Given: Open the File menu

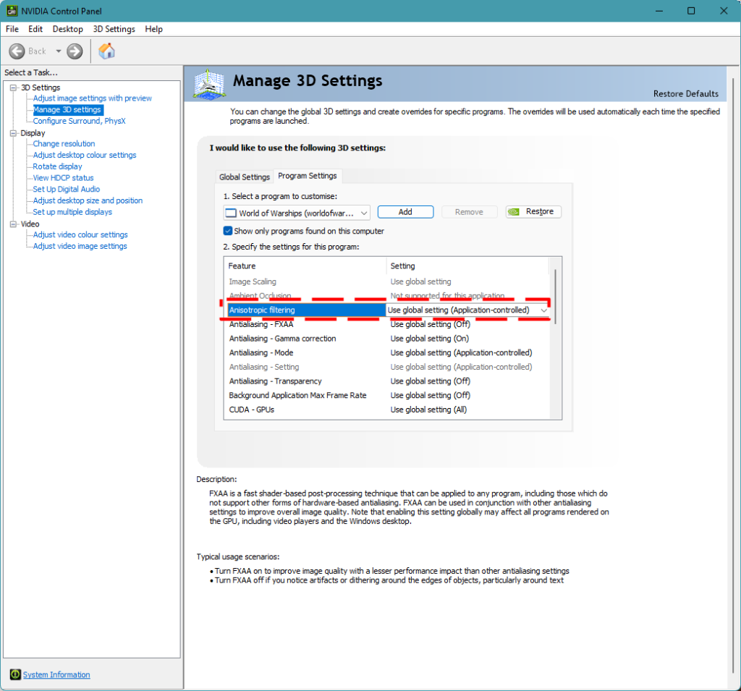Looking at the screenshot, I should (x=12, y=29).
